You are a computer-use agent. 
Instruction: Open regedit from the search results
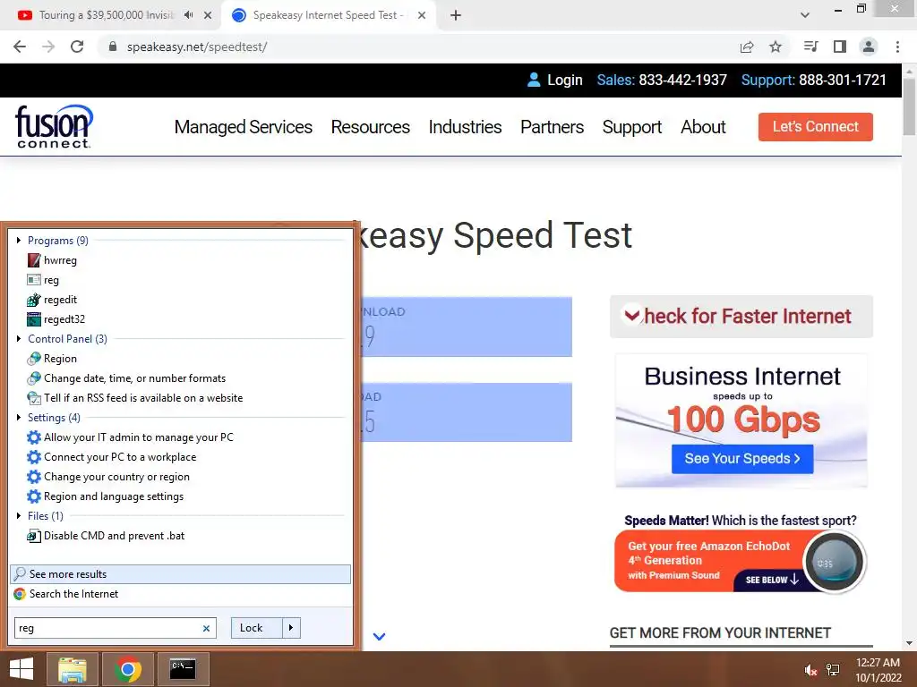(52, 300)
